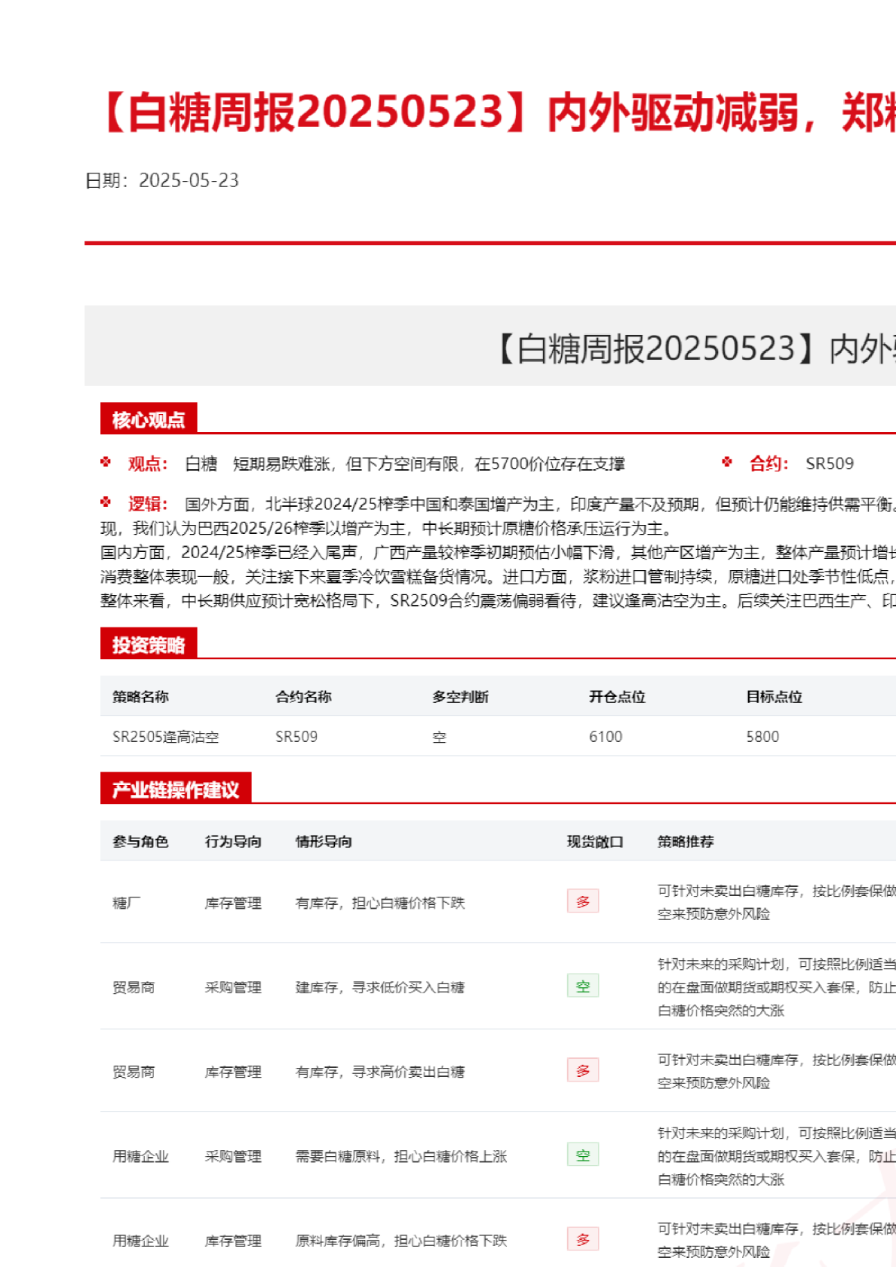Click the gray banner report title
Screen dimensions: 896x1267
694,348
